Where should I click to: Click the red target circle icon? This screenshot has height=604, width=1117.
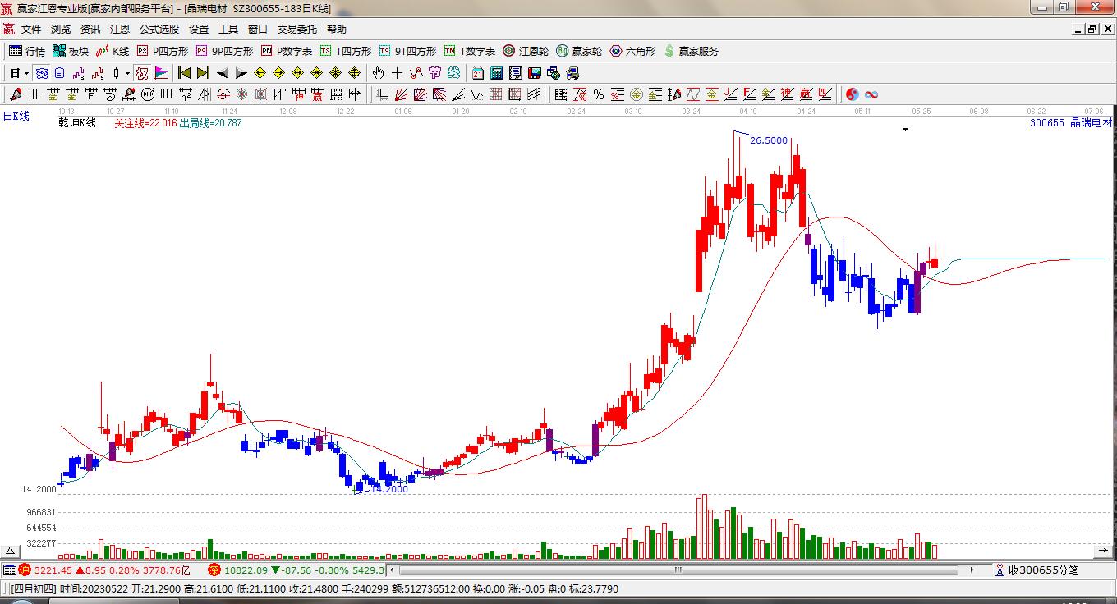(x=223, y=94)
